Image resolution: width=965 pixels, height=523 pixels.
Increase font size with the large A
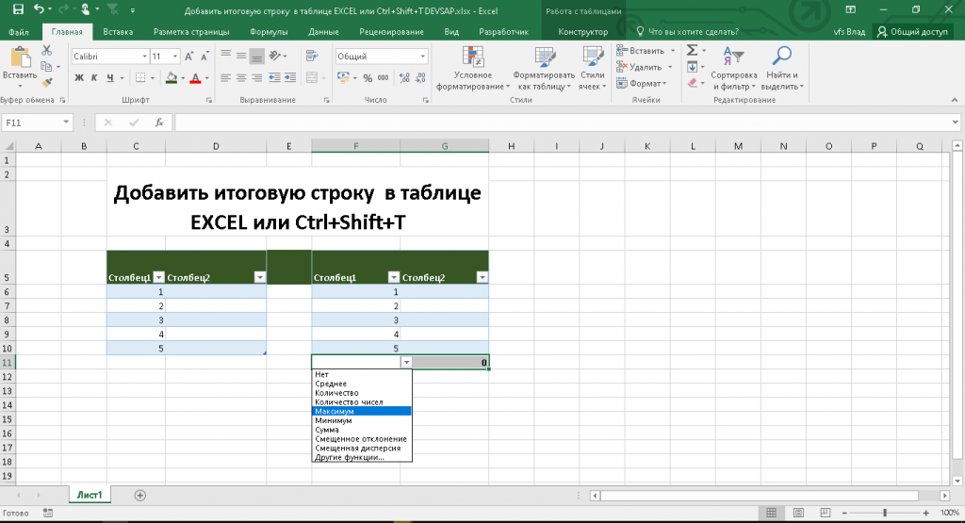pos(189,56)
